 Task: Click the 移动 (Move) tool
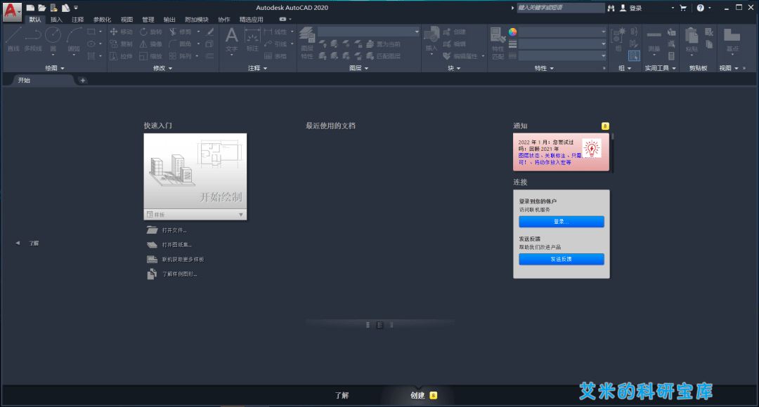pyautogui.click(x=121, y=32)
